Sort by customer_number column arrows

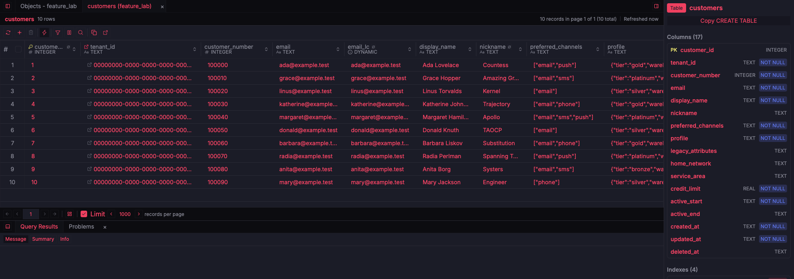click(x=266, y=49)
